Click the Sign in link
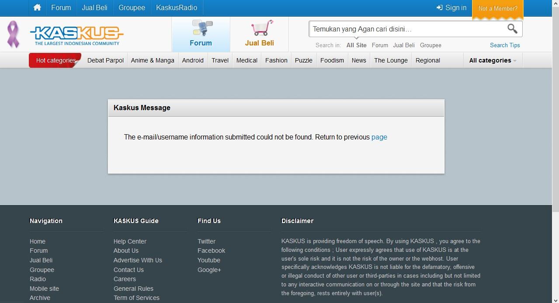The image size is (559, 303). tap(456, 7)
